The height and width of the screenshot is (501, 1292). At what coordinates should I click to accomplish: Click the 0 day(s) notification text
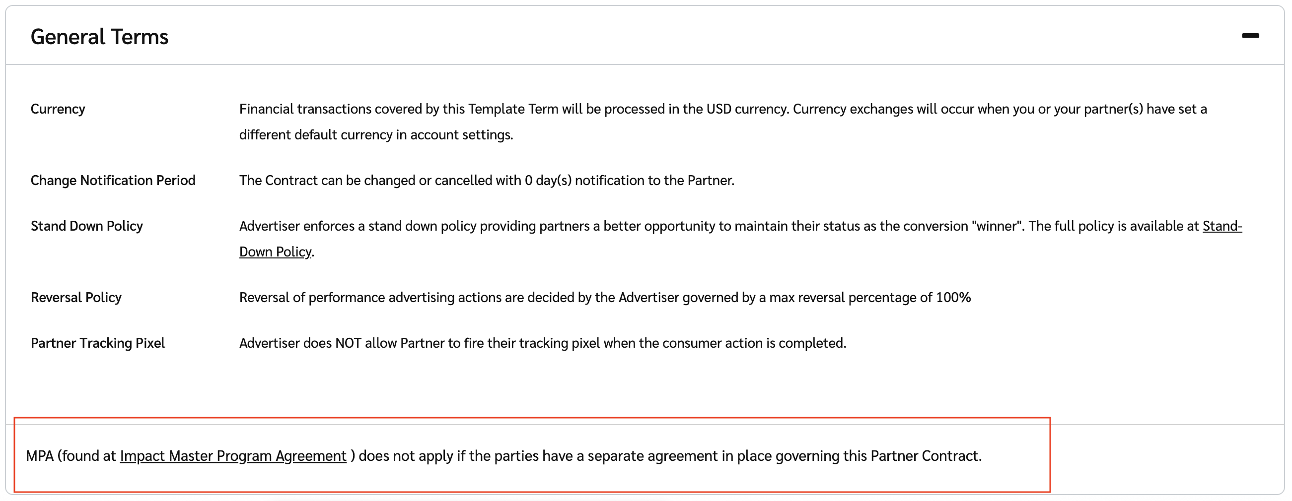(x=548, y=181)
